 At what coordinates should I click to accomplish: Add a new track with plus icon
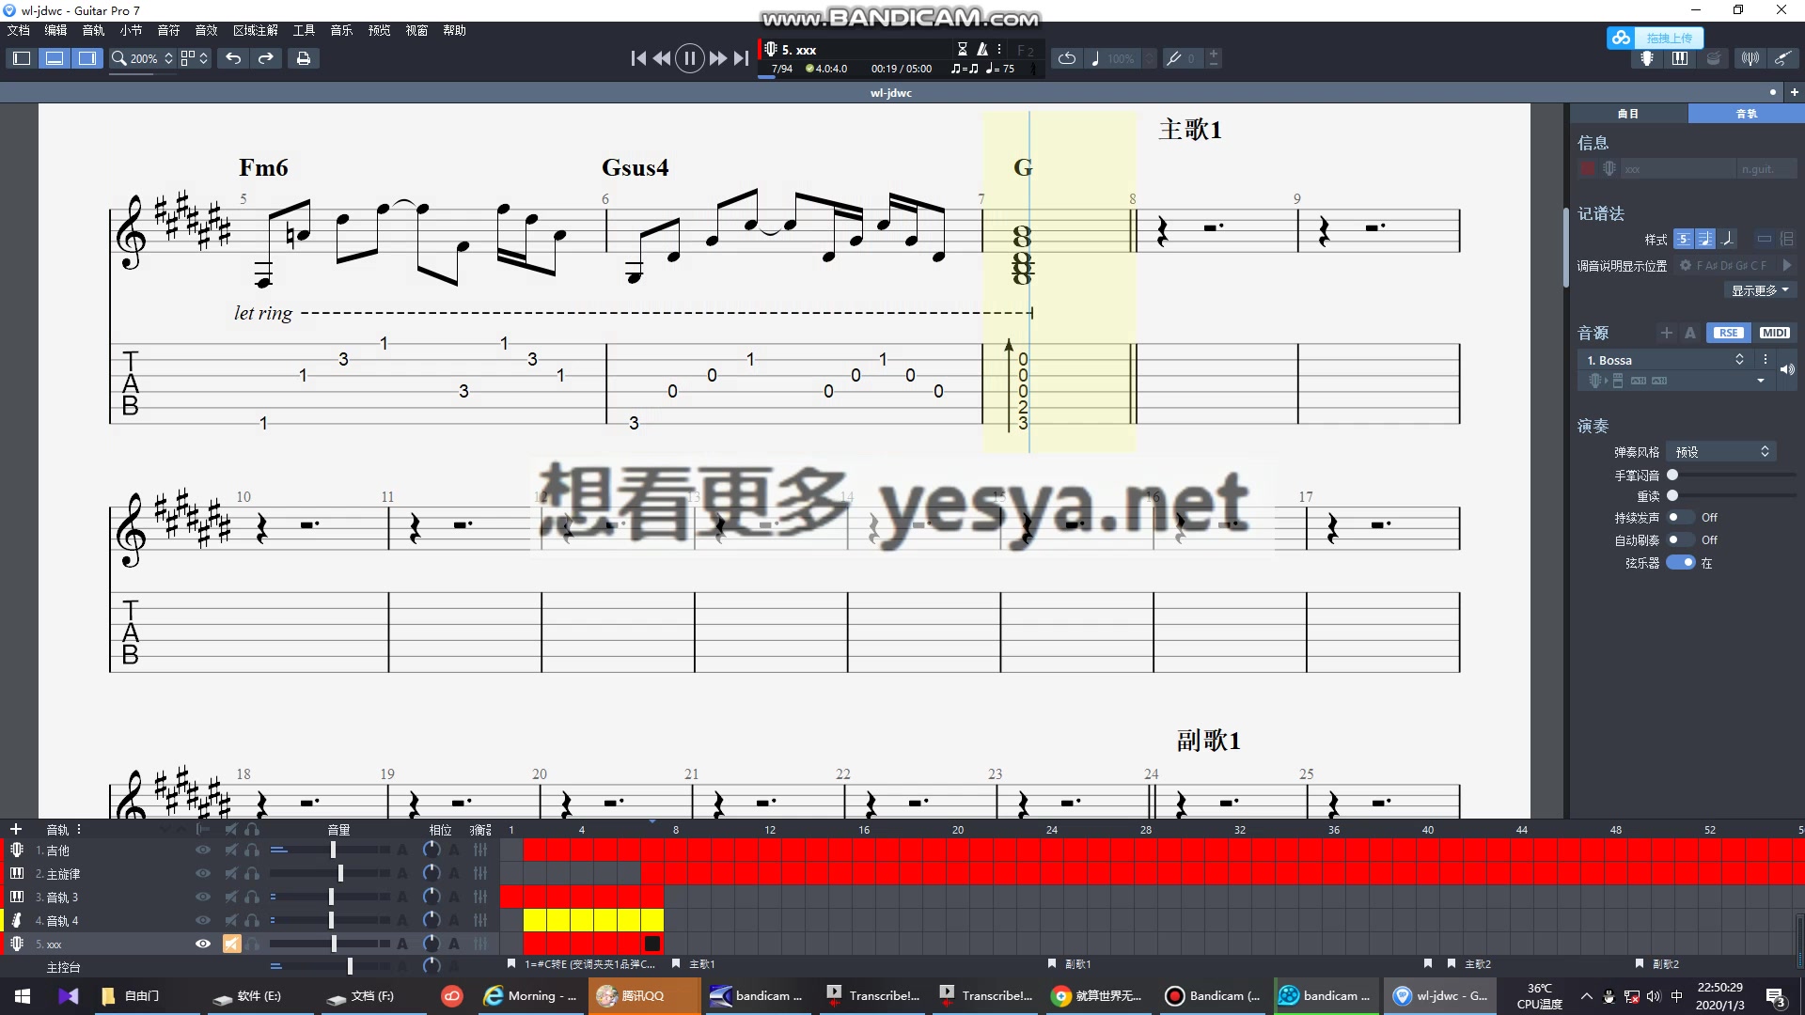pos(16,829)
